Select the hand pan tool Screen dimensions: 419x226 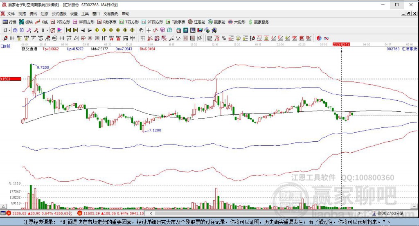(141, 30)
